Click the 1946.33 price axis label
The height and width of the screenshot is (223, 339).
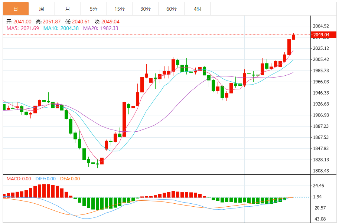[x=321, y=93]
